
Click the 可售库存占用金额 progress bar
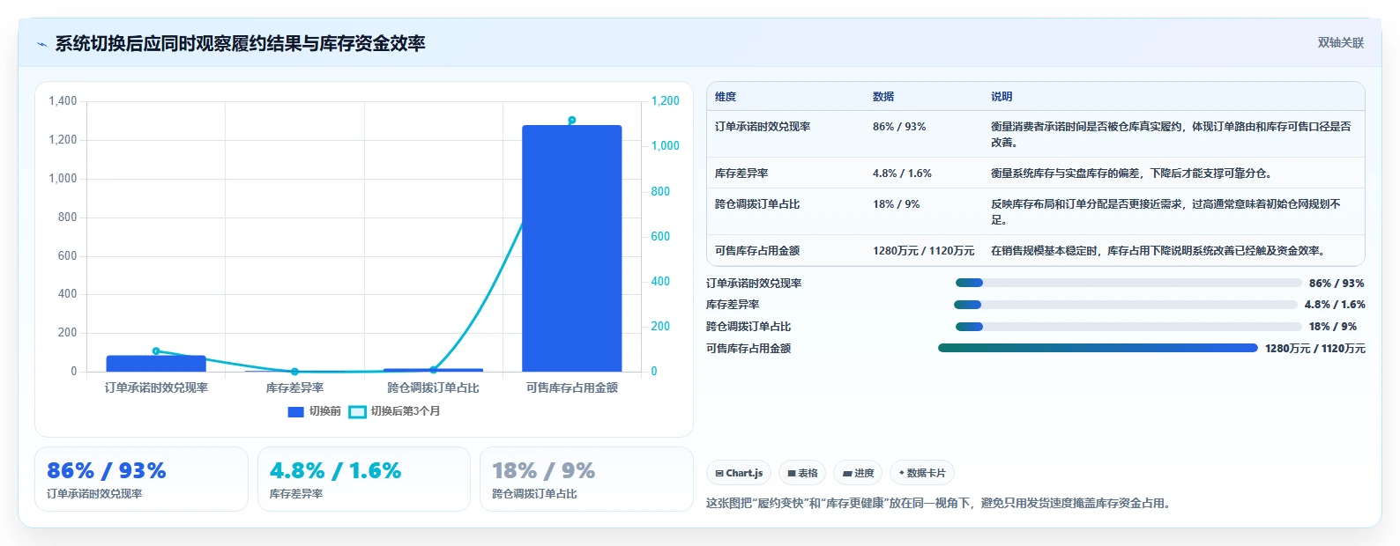[1098, 348]
